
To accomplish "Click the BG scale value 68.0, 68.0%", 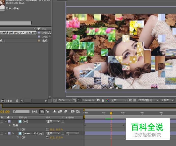I will click(56, 129).
